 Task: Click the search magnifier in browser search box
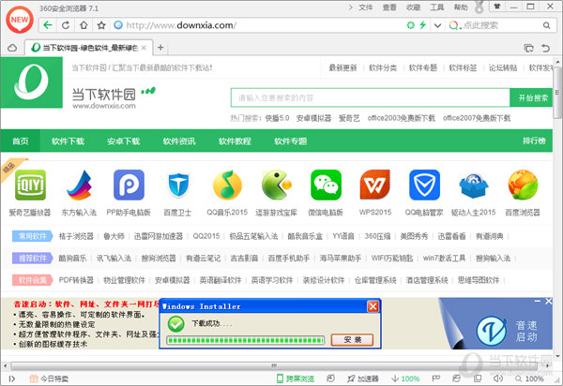546,25
